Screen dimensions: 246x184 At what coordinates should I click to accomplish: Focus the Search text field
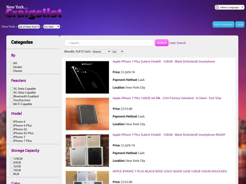(109, 43)
